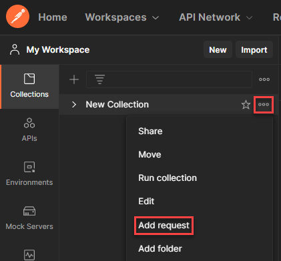Expand the New Collection chevron

pos(74,104)
